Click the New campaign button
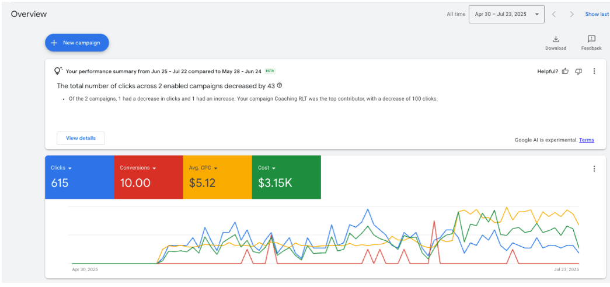 click(x=77, y=43)
